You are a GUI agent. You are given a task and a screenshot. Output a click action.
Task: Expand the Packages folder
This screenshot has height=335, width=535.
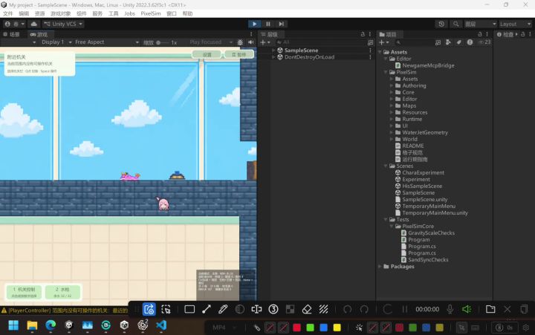click(380, 267)
